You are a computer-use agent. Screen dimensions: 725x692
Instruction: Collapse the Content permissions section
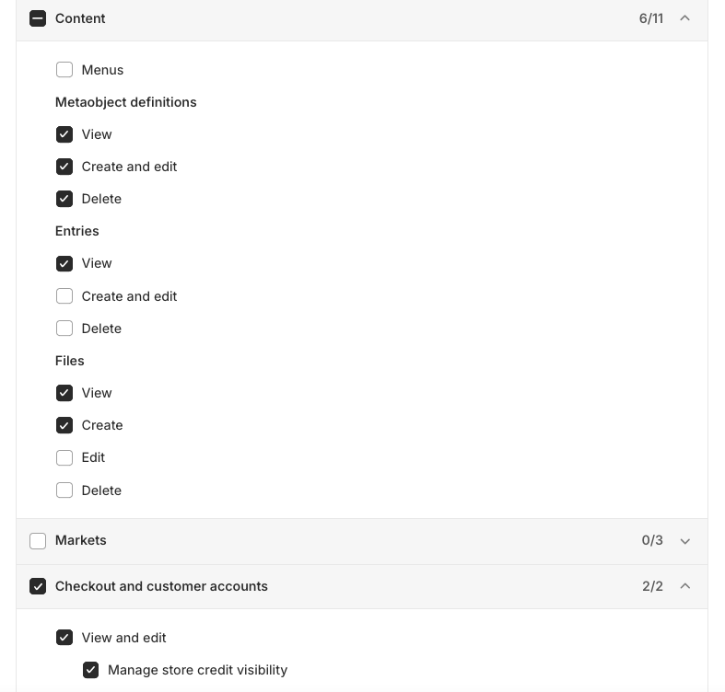684,18
